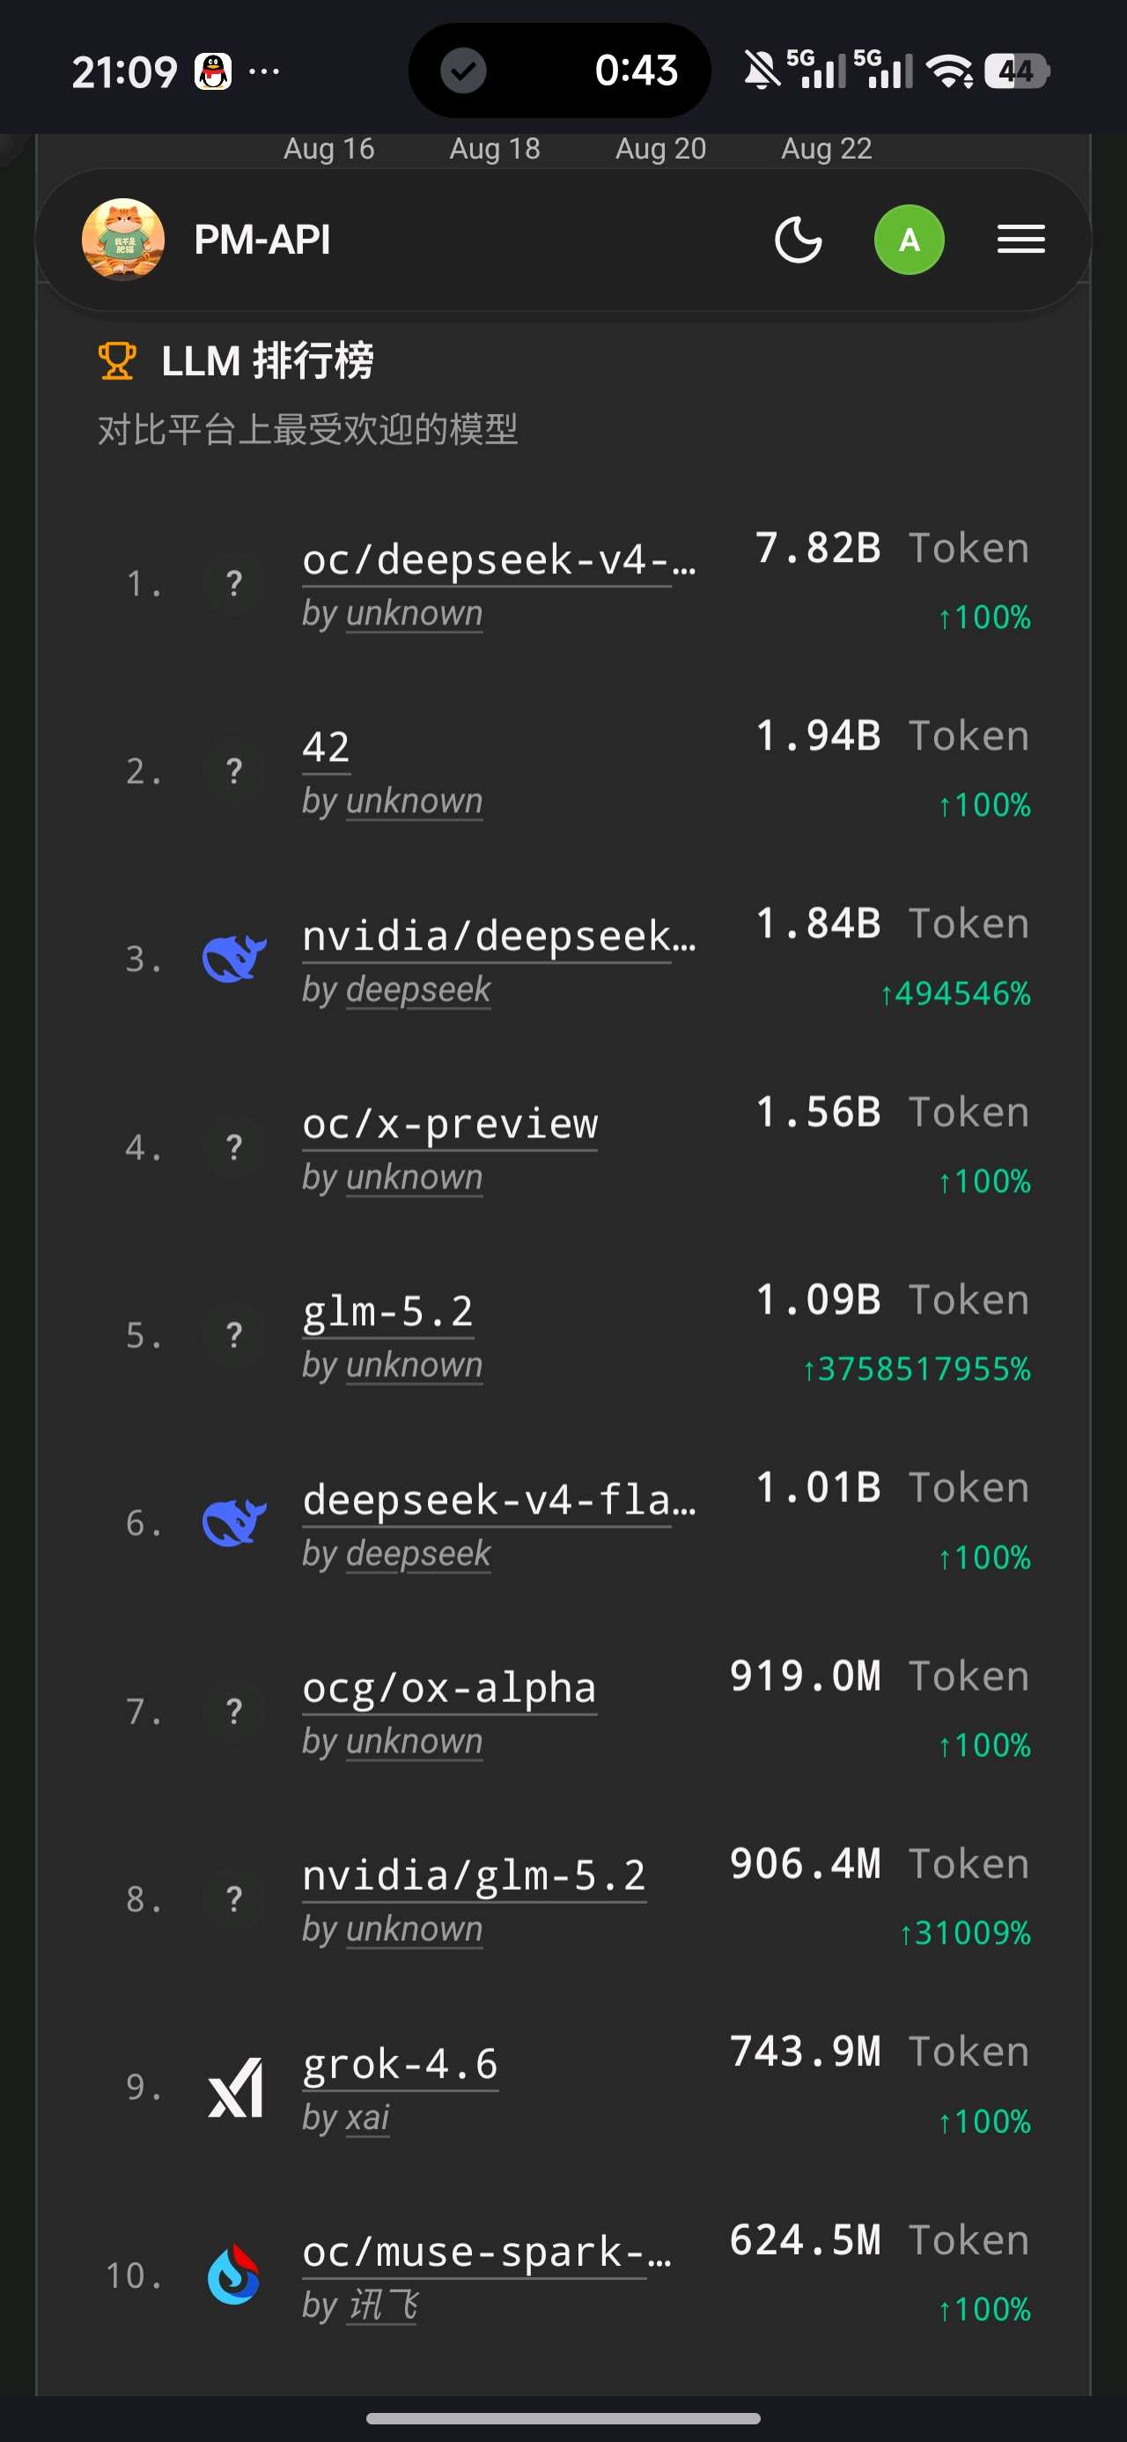Open the hamburger menu

1020,240
